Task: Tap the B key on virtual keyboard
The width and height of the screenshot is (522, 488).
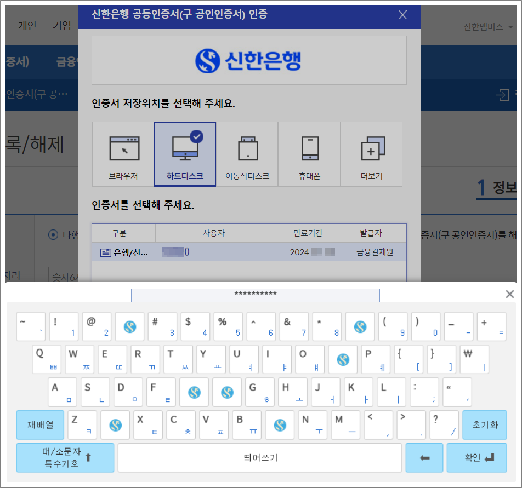Action: 247,425
